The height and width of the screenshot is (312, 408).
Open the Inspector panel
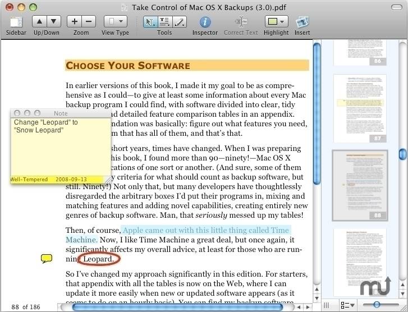205,22
